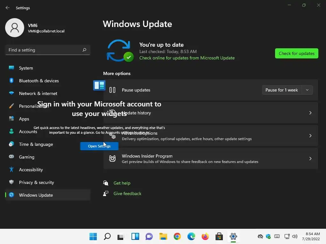
Task: Open taskbar Search
Action: pyautogui.click(x=107, y=236)
